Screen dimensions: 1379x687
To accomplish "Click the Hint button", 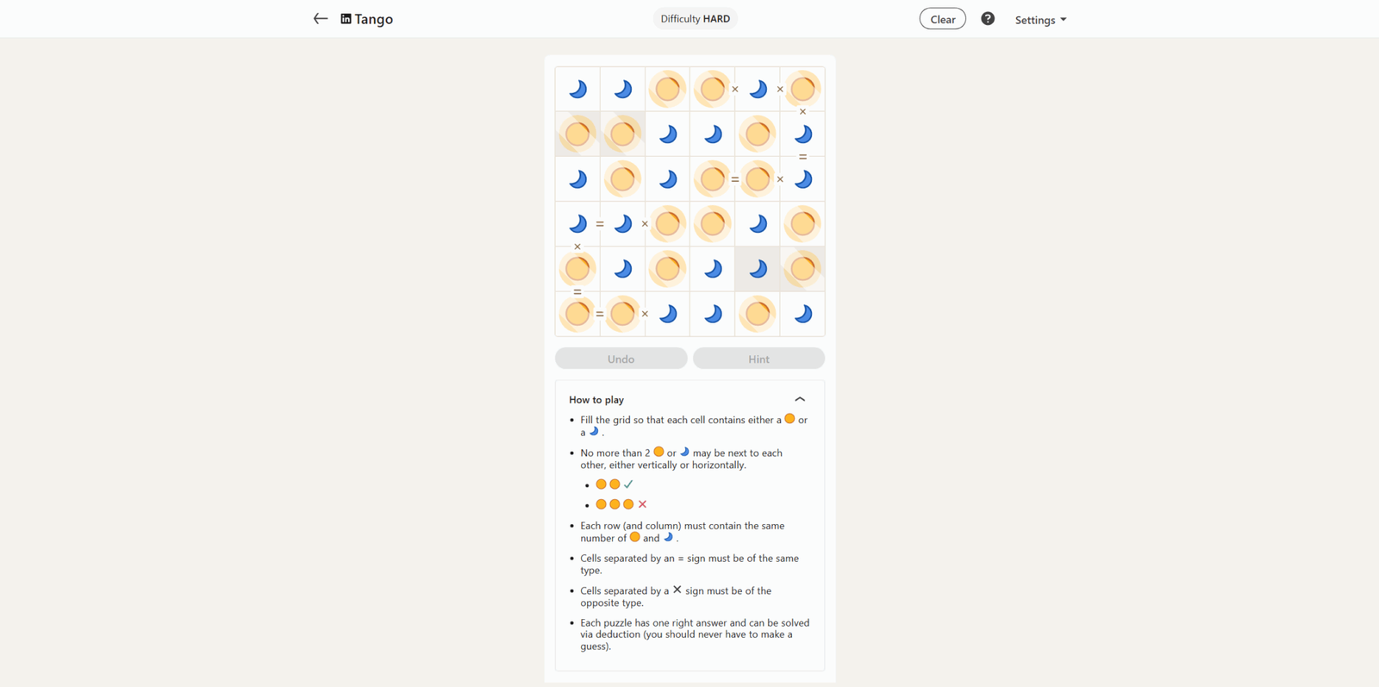I will (x=758, y=359).
